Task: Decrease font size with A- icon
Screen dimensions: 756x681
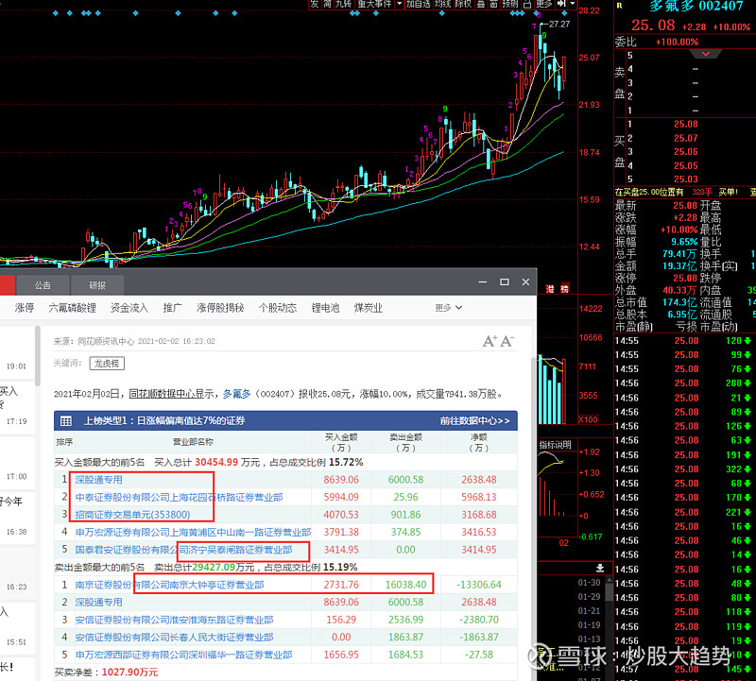Action: coord(507,341)
